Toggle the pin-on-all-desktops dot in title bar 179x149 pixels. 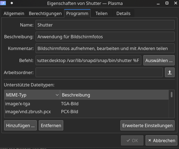click(x=12, y=3)
